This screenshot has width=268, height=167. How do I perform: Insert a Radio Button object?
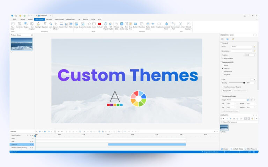[x=148, y=26]
